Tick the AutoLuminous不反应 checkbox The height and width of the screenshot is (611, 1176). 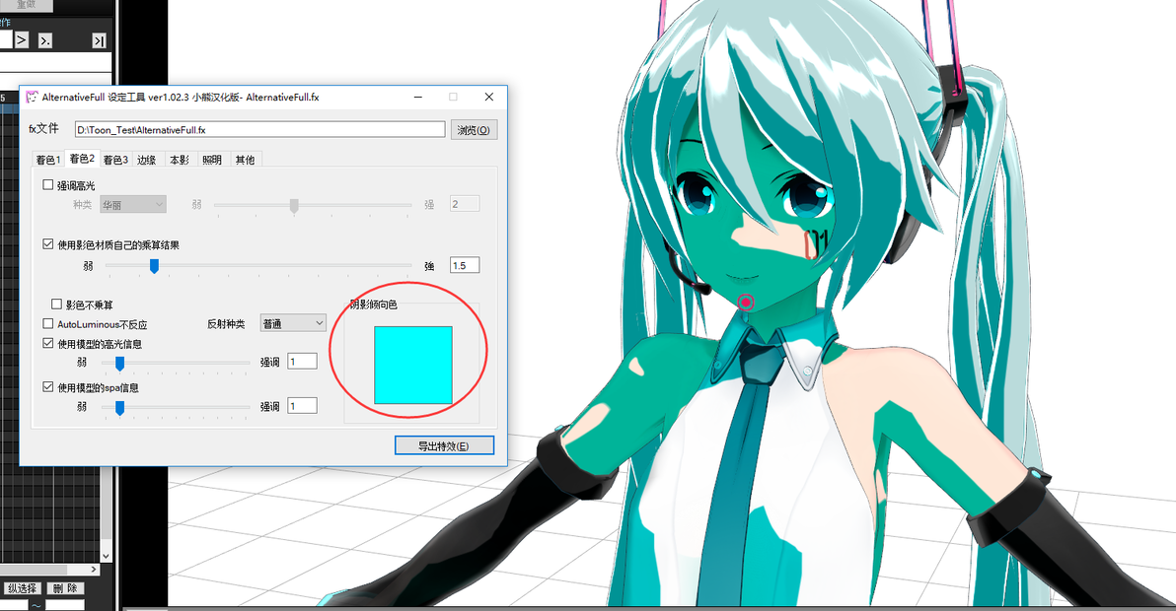pyautogui.click(x=48, y=323)
